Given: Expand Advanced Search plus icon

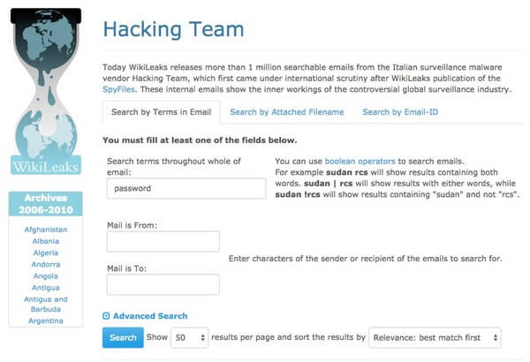Looking at the screenshot, I should click(106, 316).
